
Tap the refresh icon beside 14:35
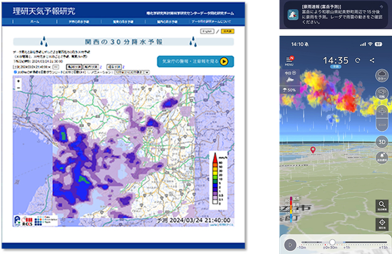(358, 61)
